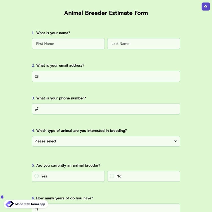Select the No radio option
The width and height of the screenshot is (212, 212).
coord(112,176)
